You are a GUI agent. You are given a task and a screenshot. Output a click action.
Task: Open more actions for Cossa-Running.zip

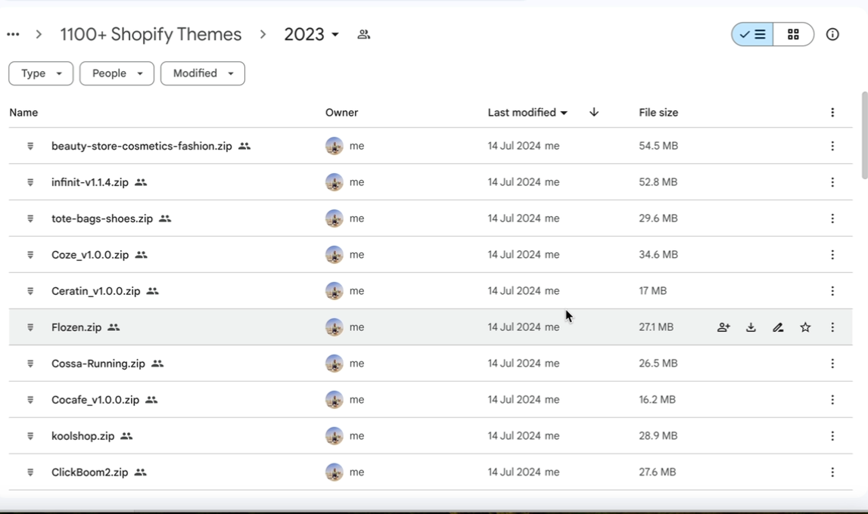(x=832, y=363)
